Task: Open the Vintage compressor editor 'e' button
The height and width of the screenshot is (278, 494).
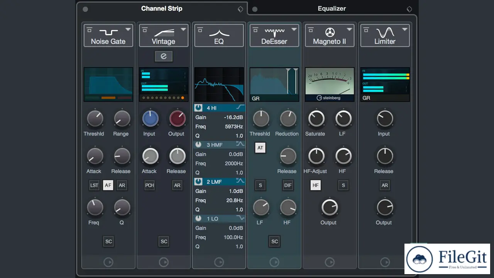Action: click(x=164, y=56)
